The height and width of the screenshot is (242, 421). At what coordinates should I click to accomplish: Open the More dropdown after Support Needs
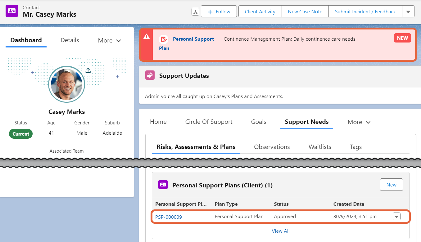pos(359,122)
